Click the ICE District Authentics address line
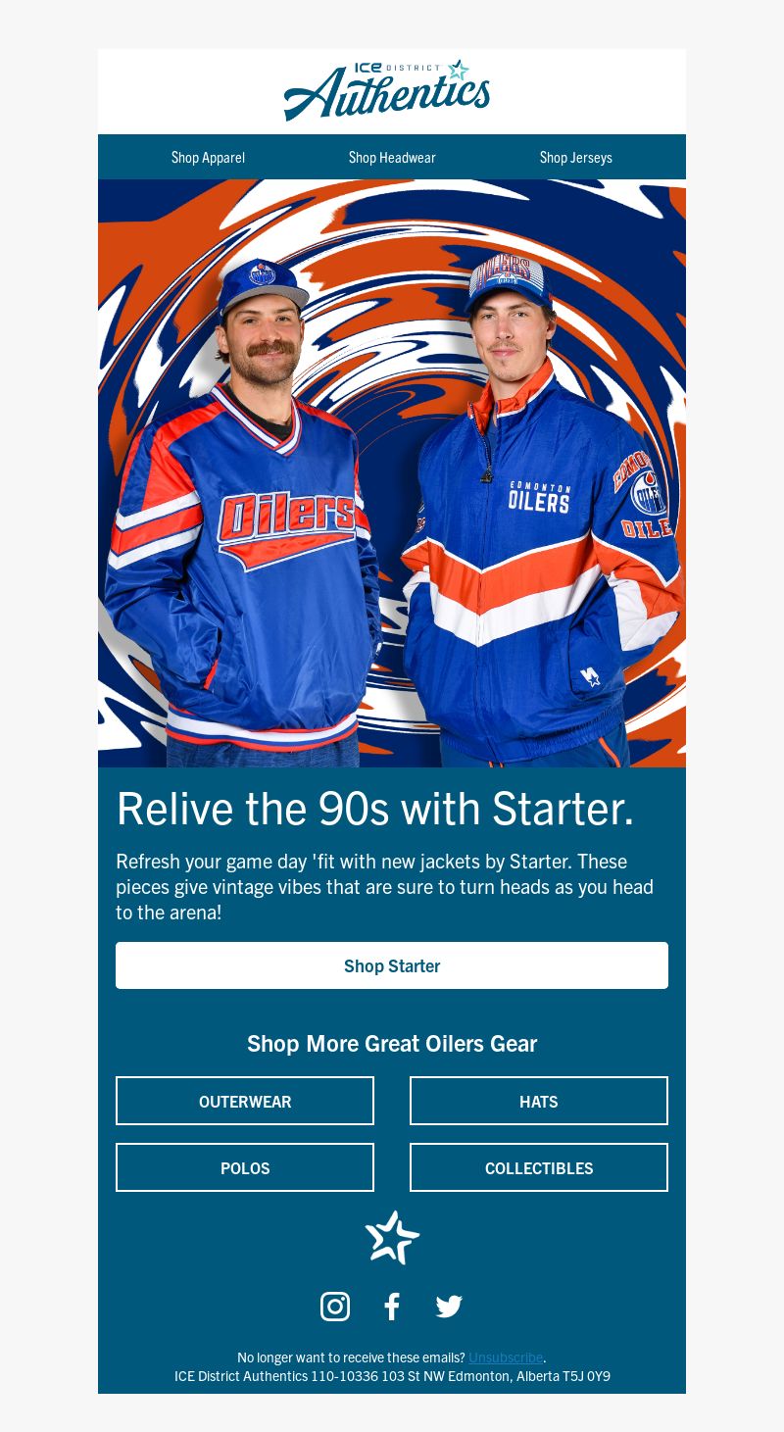Screen dimensions: 784x1432 click(392, 1376)
